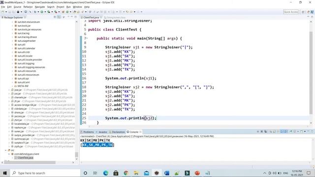The width and height of the screenshot is (315, 177).
Task: Click on line 25 println(sj2) code
Action: coord(130,118)
